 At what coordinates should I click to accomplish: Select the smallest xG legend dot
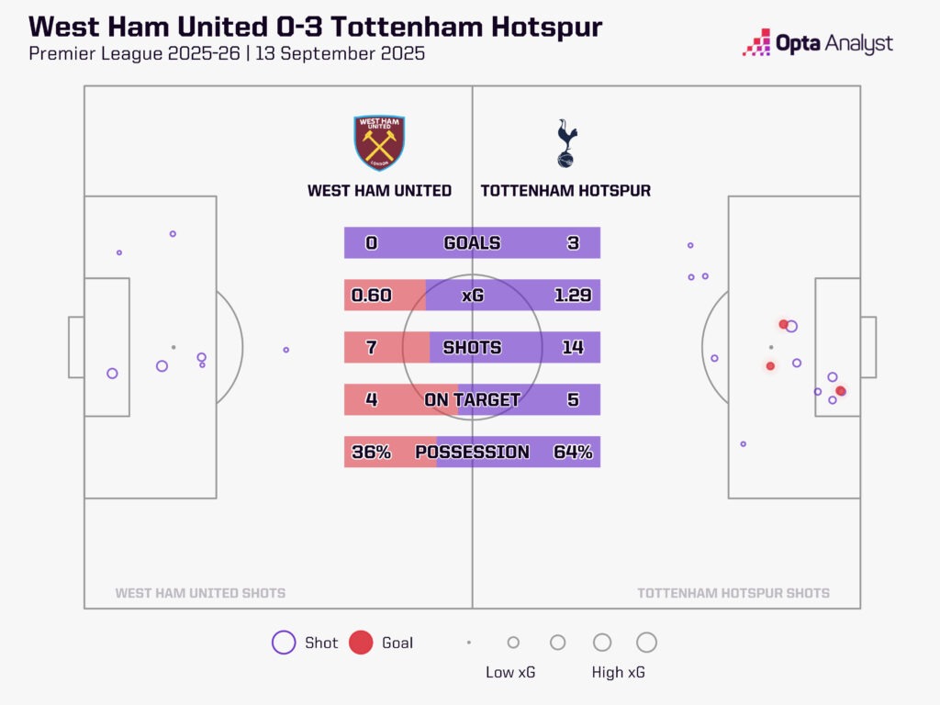click(x=469, y=643)
